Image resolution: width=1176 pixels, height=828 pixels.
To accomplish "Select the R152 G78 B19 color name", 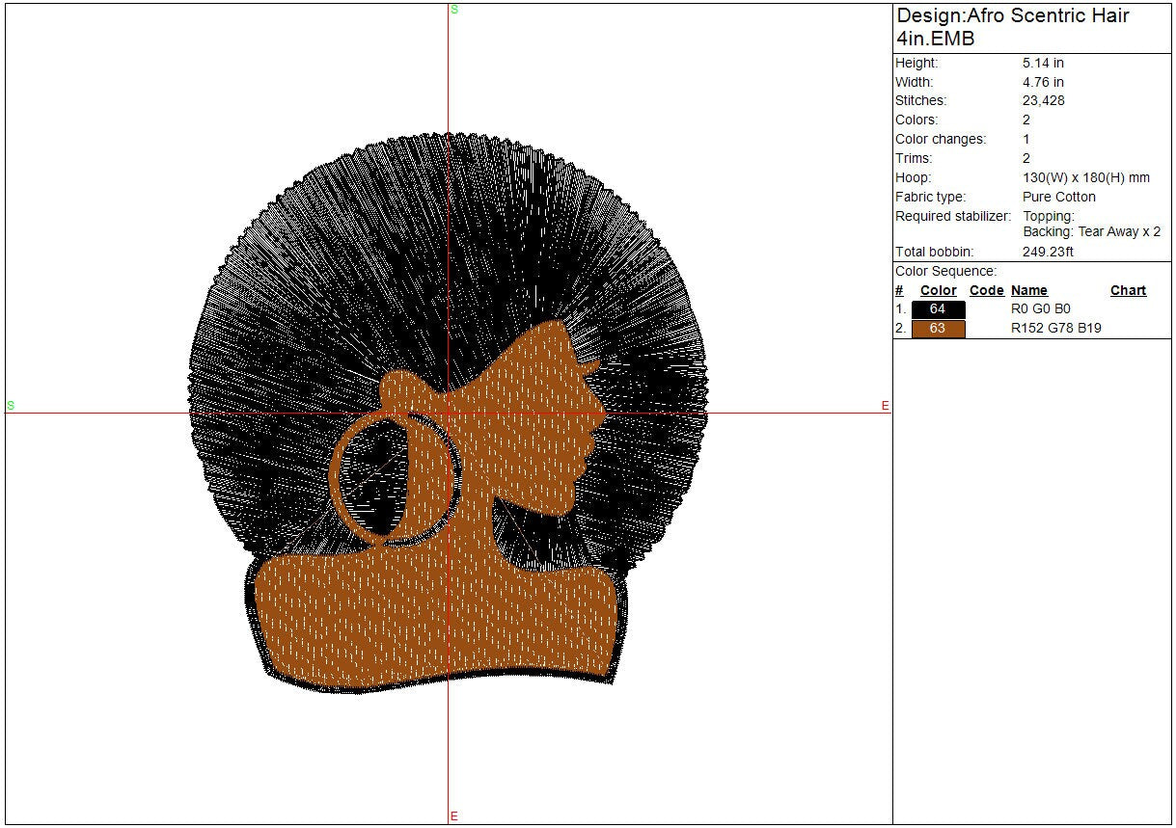I will click(1055, 329).
